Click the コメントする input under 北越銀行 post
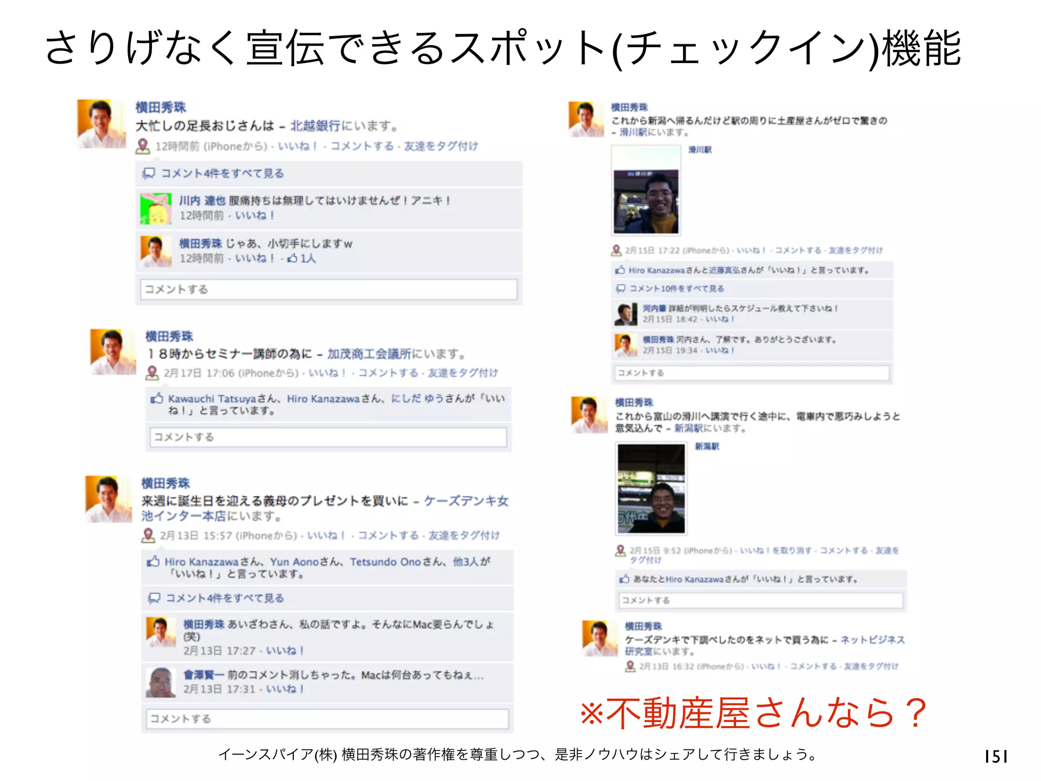1041x781 pixels. (329, 289)
